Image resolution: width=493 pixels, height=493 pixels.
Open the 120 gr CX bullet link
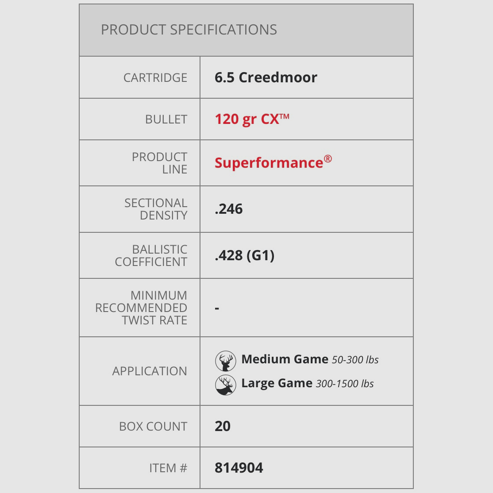click(x=251, y=119)
